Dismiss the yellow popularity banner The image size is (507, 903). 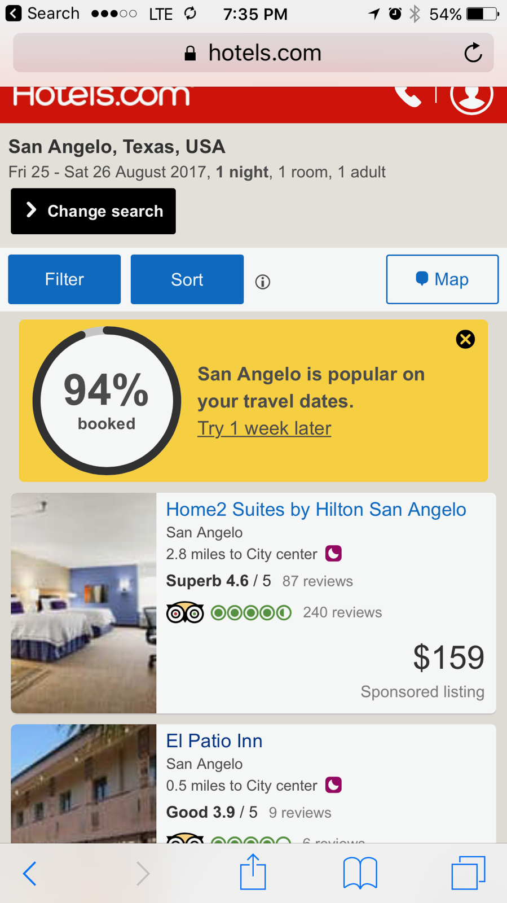tap(465, 339)
